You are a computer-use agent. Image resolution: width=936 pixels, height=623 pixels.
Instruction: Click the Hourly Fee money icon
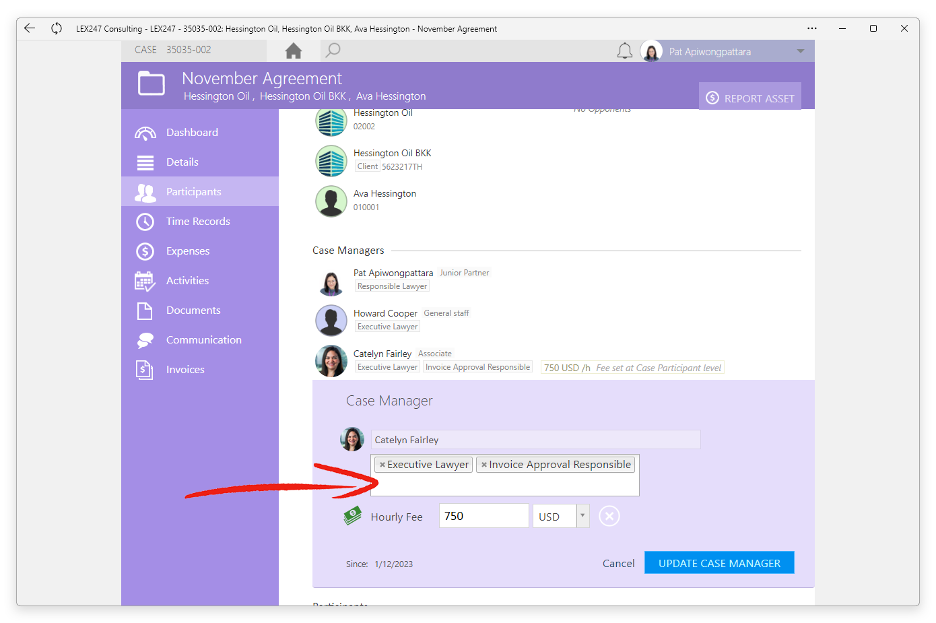[x=353, y=515]
